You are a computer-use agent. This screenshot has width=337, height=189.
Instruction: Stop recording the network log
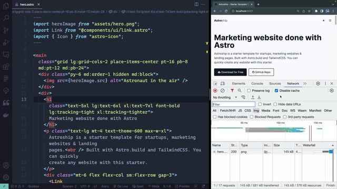(215, 91)
